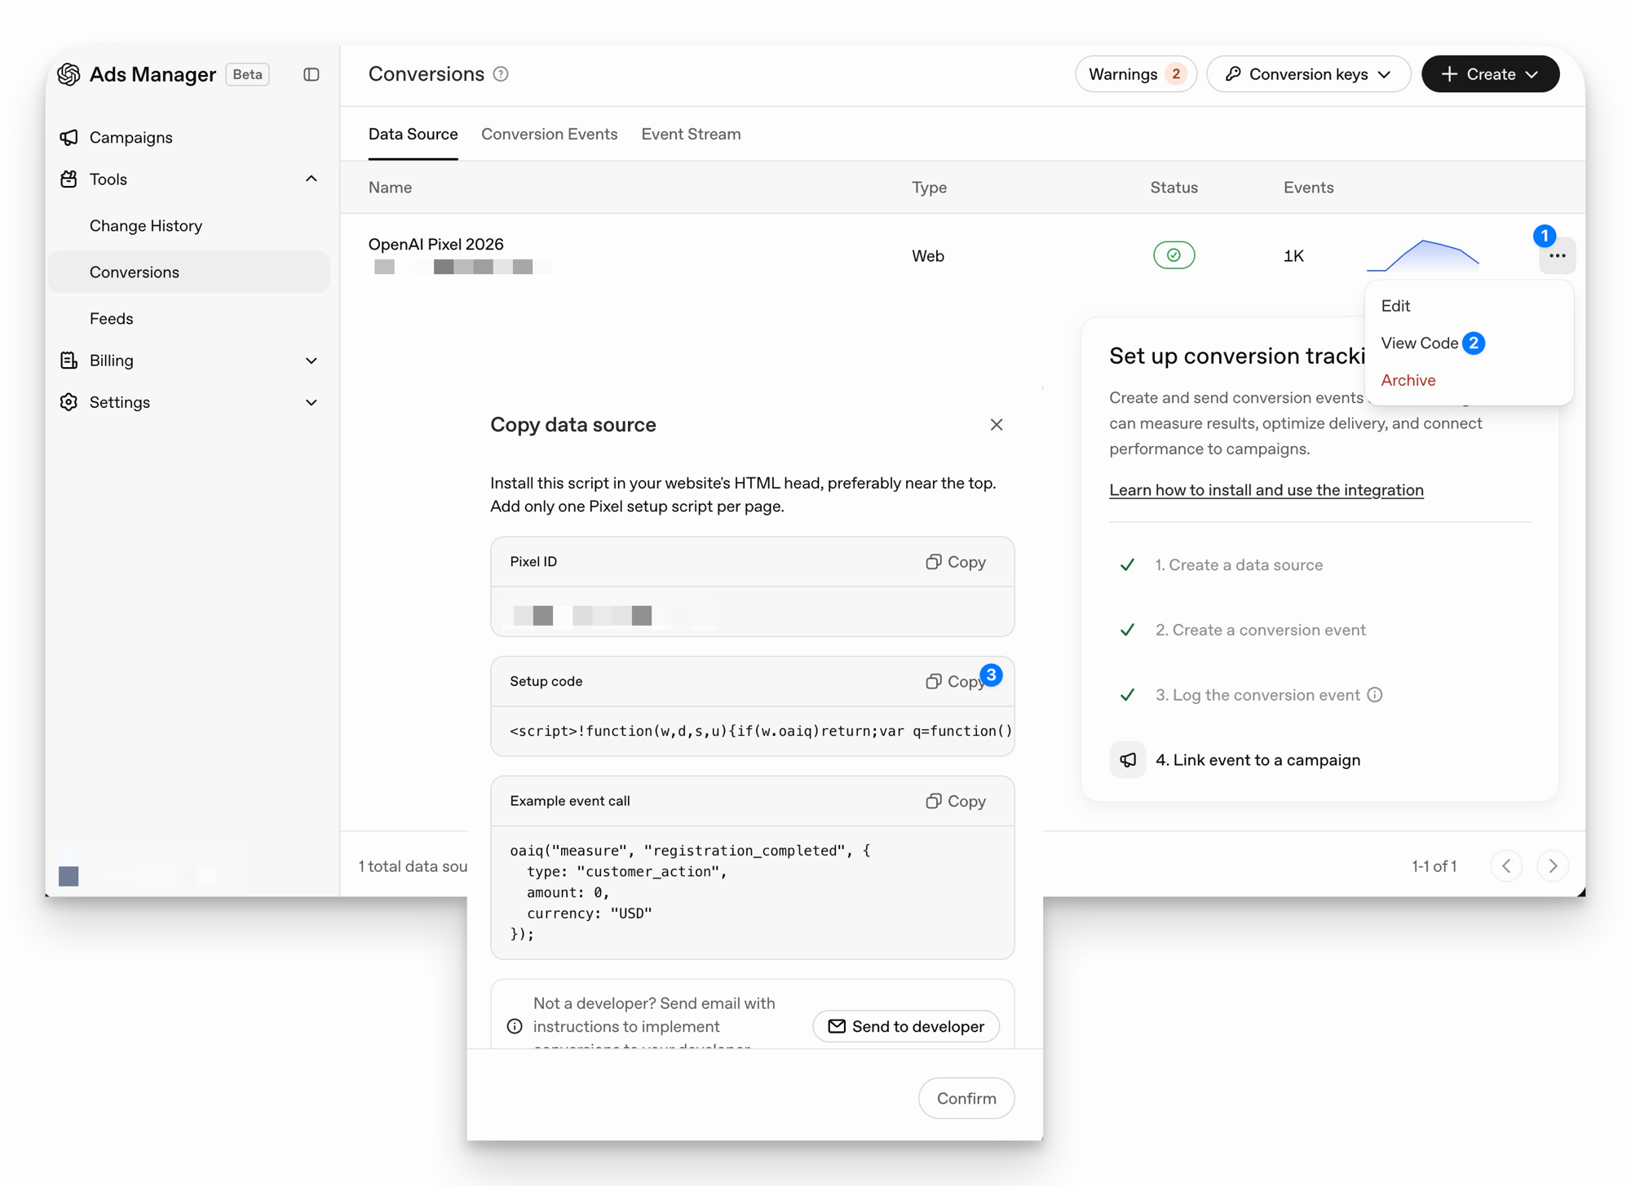Click the Name column header
Viewport: 1631px width, 1186px height.
click(x=390, y=188)
